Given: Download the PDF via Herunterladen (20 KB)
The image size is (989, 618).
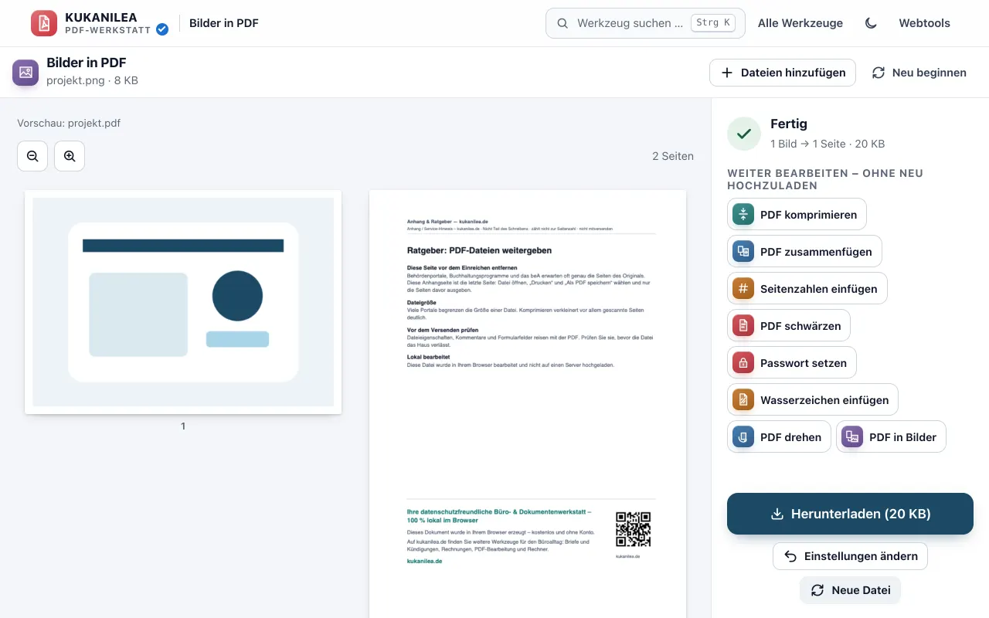Looking at the screenshot, I should tap(850, 514).
